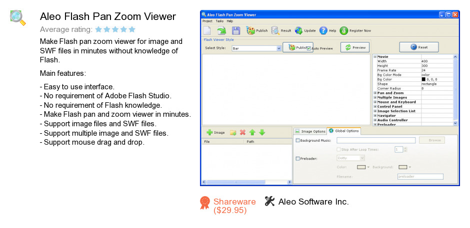Expand the Audio Controller property group
The image size is (470, 228).
pos(375,120)
